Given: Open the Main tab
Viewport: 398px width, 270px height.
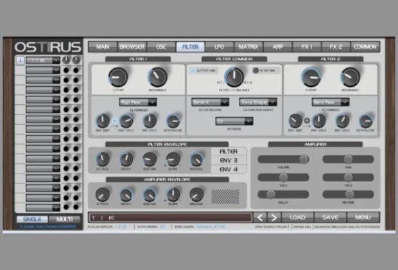Looking at the screenshot, I should coord(103,47).
